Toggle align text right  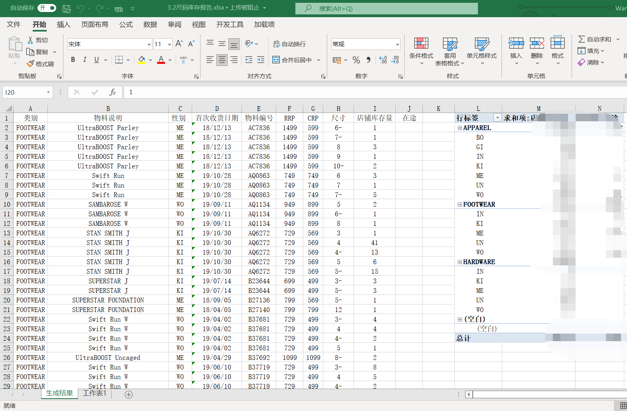(234, 60)
